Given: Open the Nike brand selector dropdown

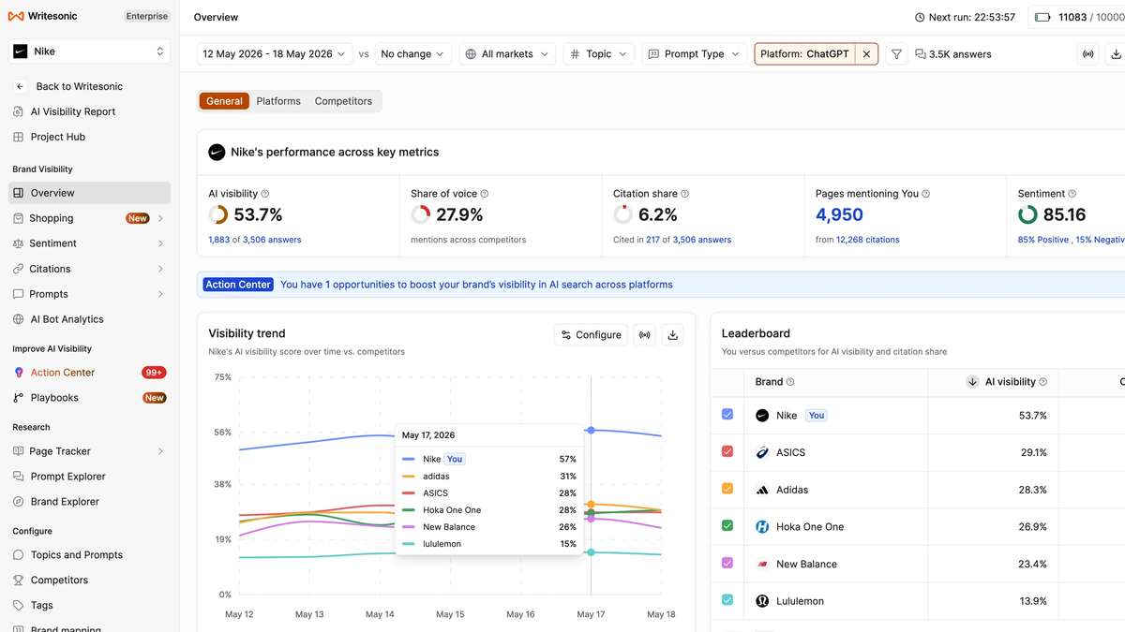Looking at the screenshot, I should 89,51.
